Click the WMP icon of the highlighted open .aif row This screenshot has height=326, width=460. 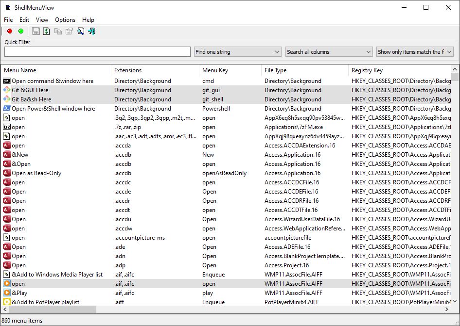click(6, 284)
